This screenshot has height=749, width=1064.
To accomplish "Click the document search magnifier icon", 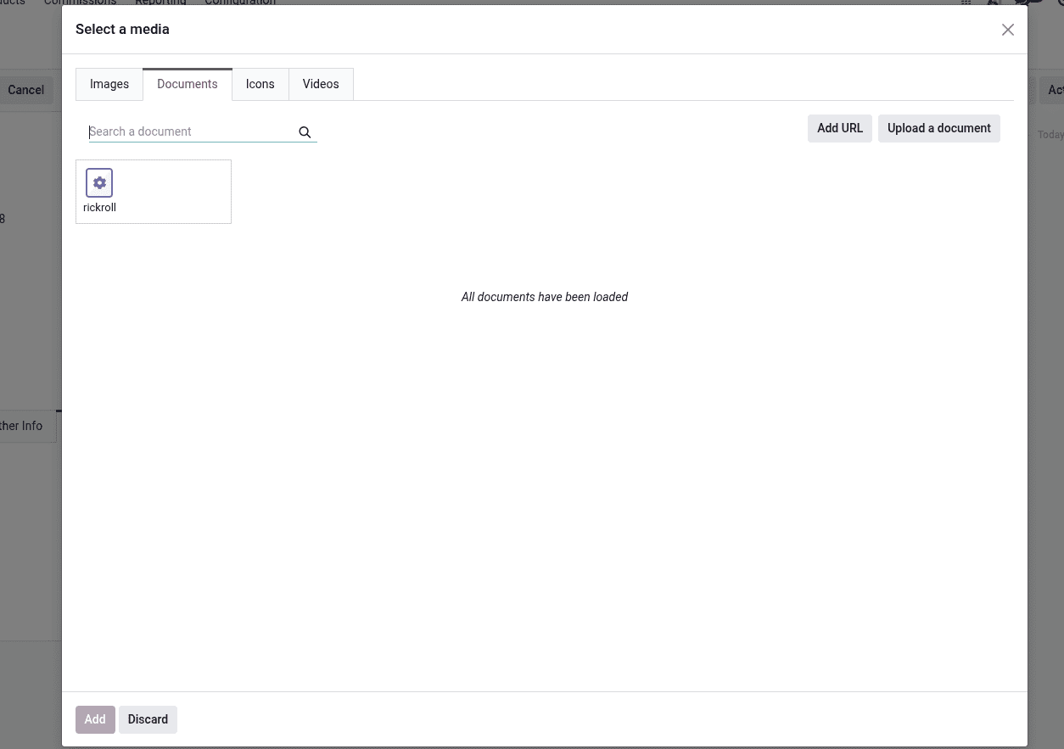I will click(x=305, y=132).
